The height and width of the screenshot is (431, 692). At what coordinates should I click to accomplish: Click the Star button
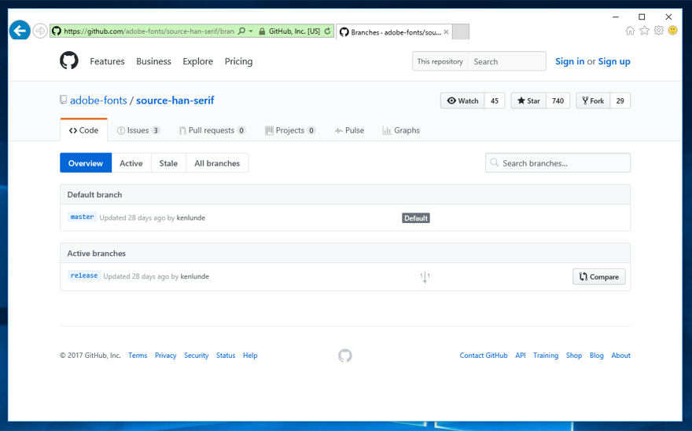pyautogui.click(x=528, y=100)
